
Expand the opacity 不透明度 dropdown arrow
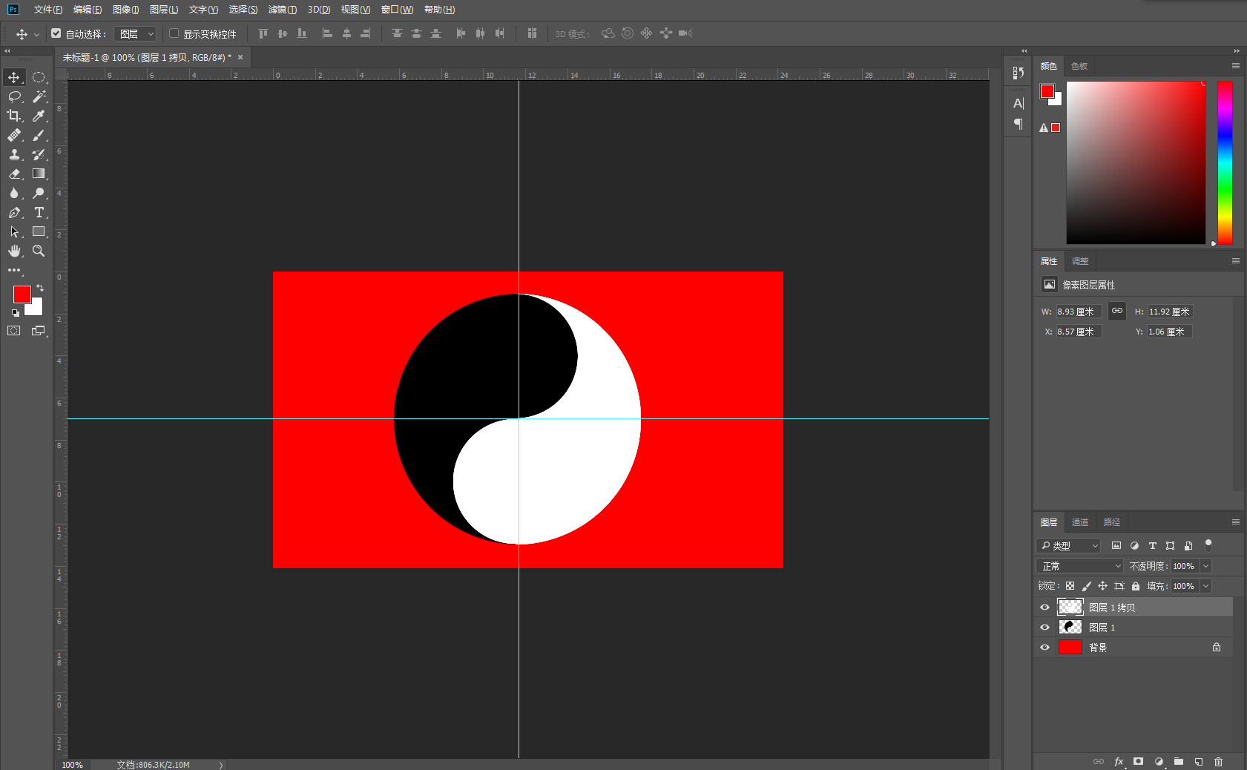[x=1205, y=566]
